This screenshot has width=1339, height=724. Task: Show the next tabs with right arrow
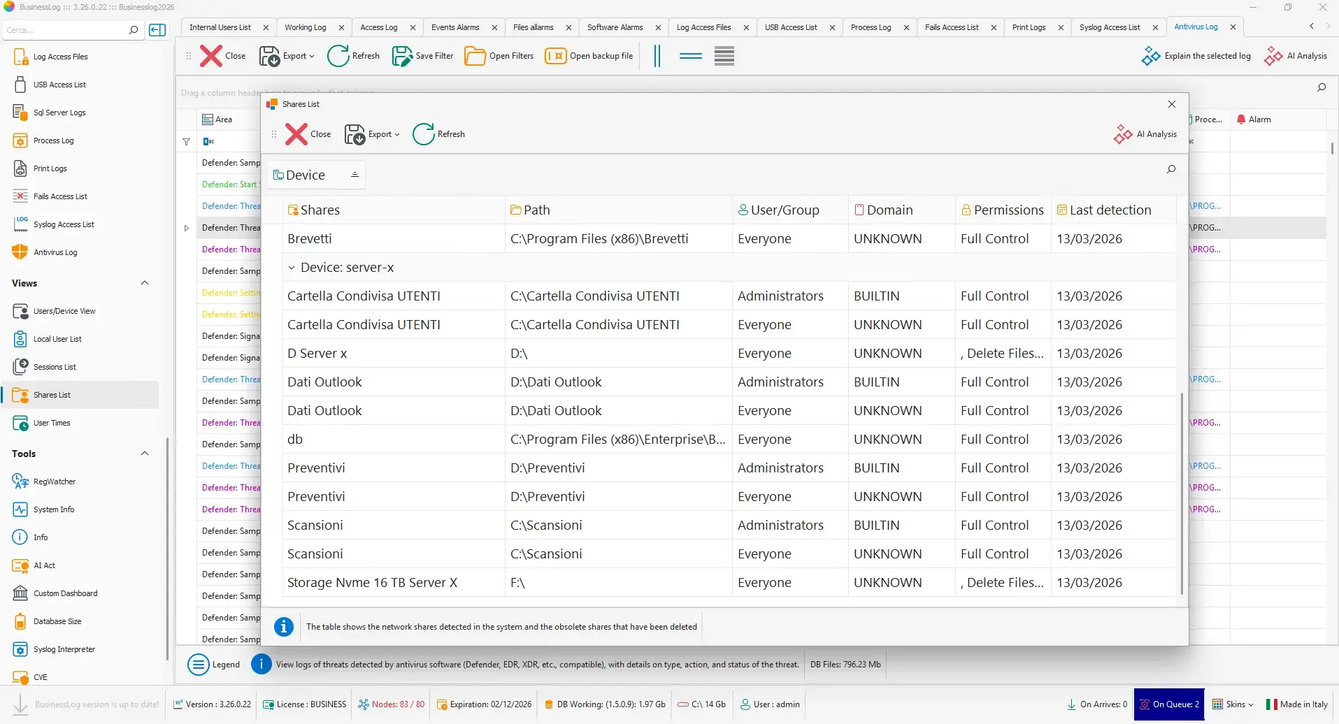pos(1328,26)
